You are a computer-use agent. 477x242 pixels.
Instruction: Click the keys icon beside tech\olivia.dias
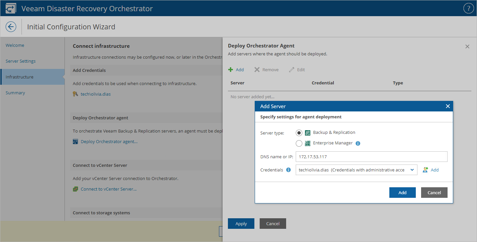(x=75, y=94)
